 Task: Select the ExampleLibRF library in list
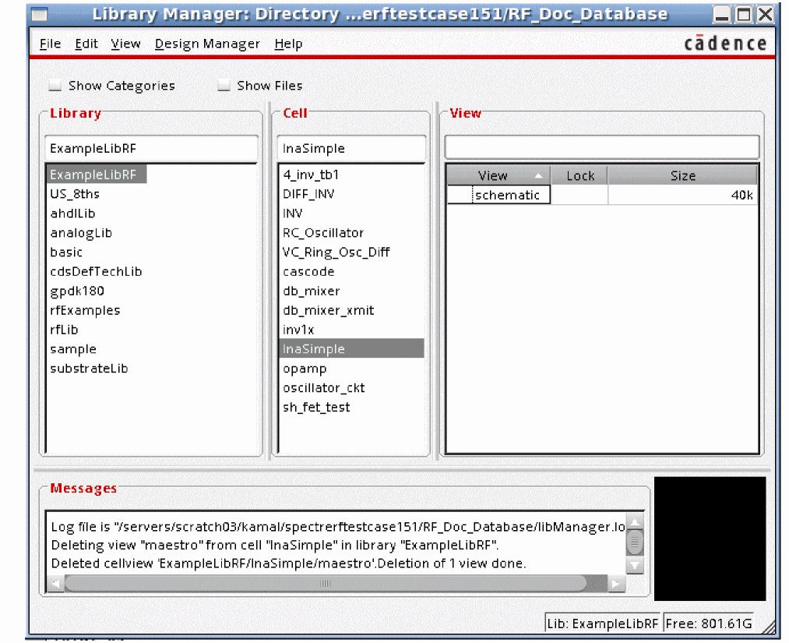(x=97, y=175)
